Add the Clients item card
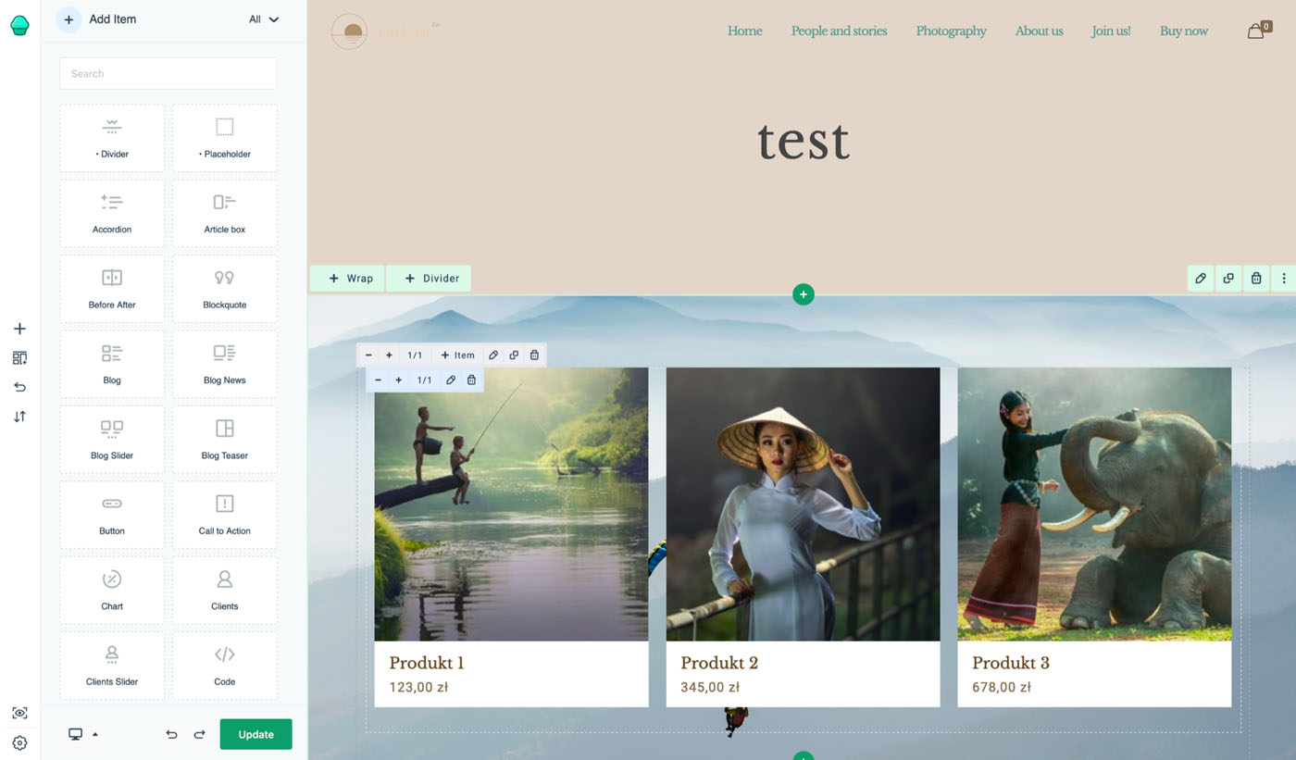 [x=225, y=591]
